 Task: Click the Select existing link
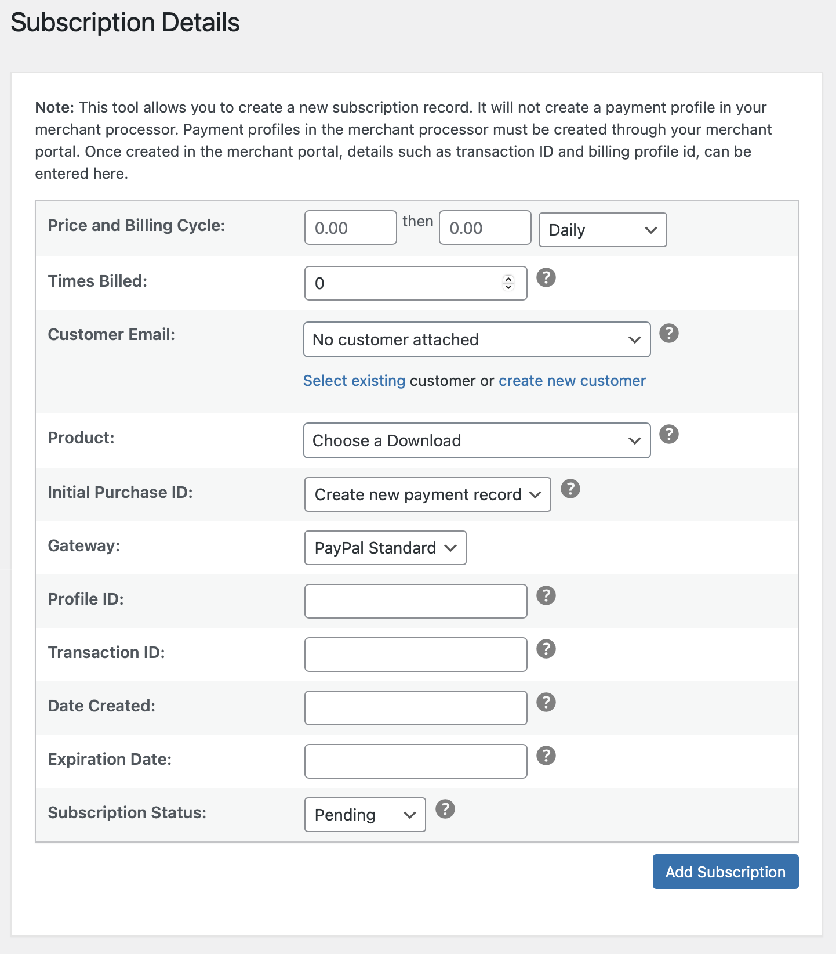[x=354, y=381]
